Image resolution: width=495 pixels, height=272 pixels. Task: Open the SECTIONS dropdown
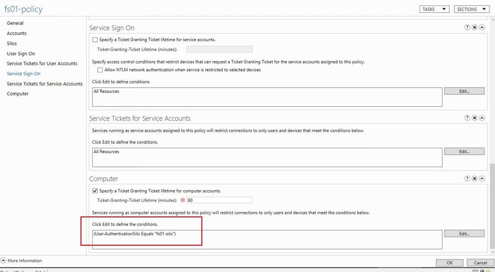tap(471, 9)
